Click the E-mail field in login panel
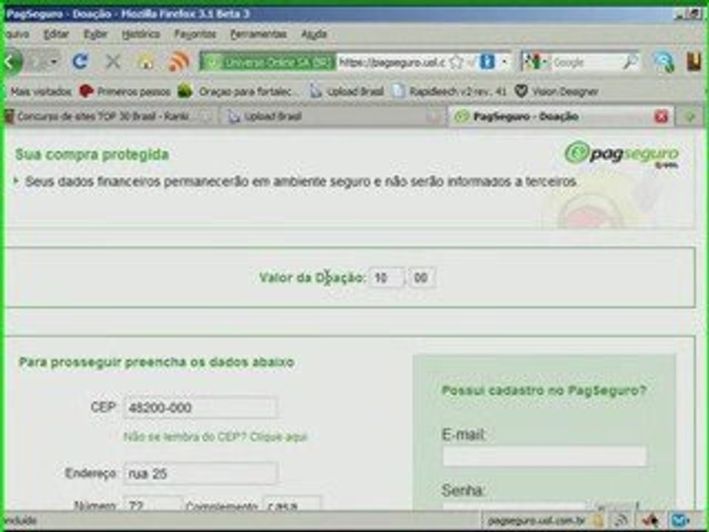 tap(544, 457)
